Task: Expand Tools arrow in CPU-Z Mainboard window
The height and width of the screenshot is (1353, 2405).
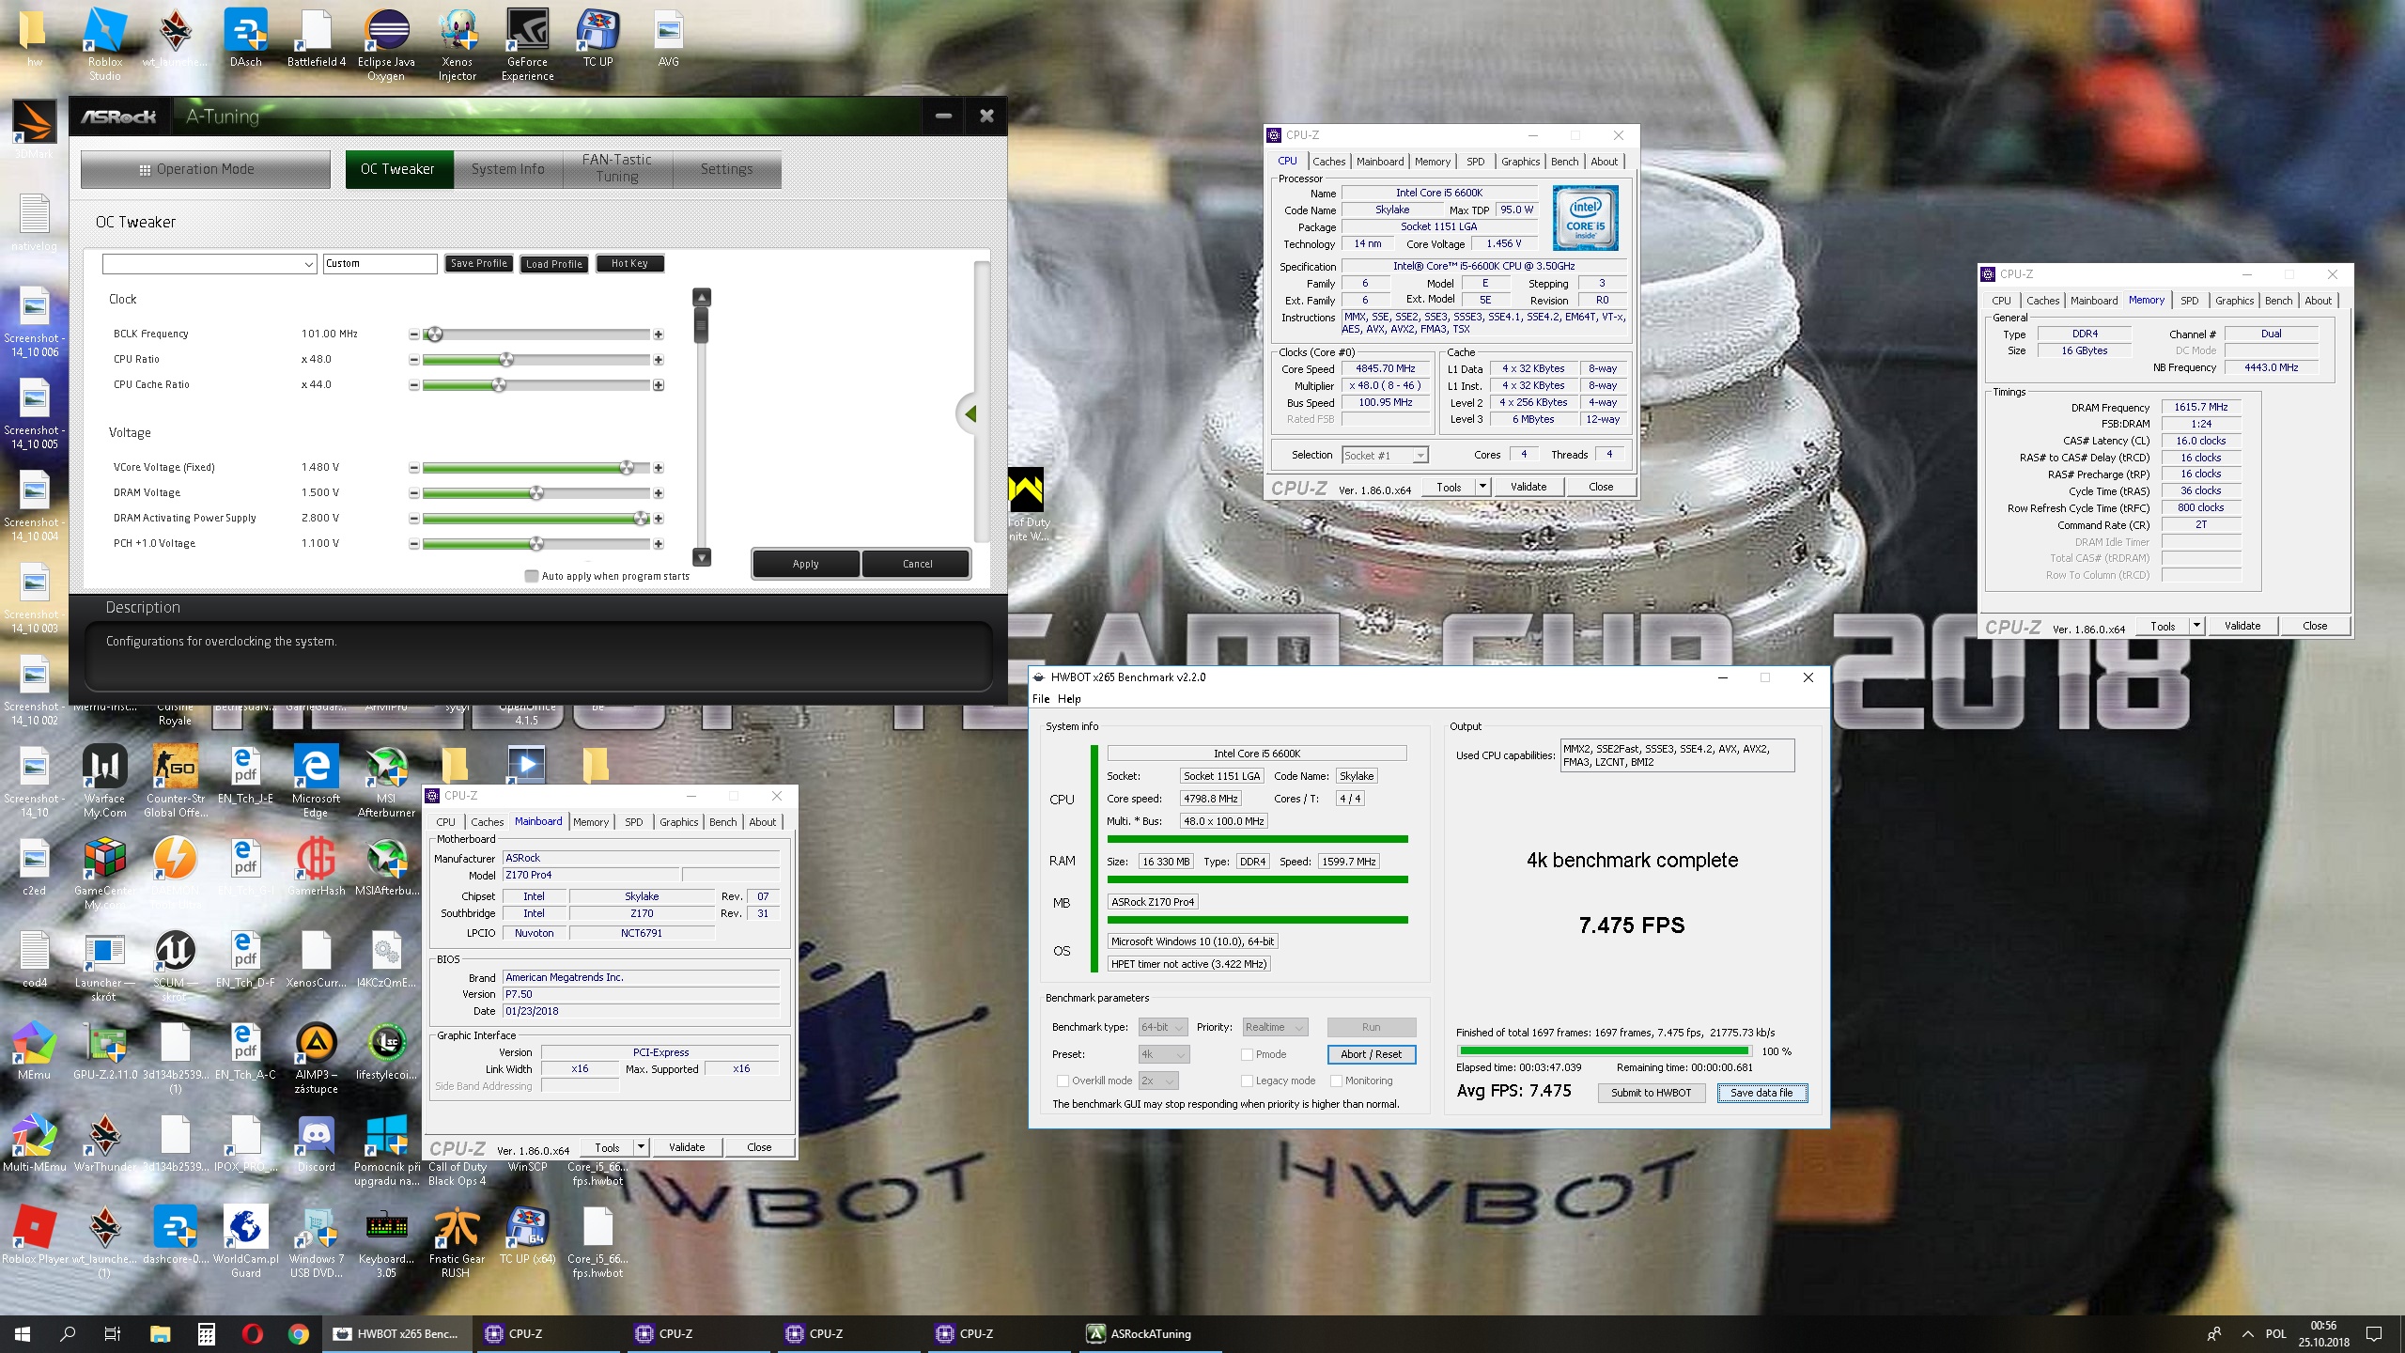Action: (641, 1147)
